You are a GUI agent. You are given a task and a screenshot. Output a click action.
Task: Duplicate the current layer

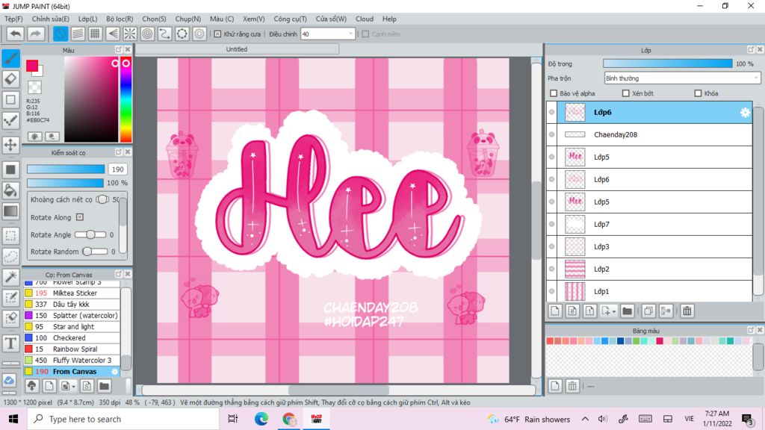(648, 311)
